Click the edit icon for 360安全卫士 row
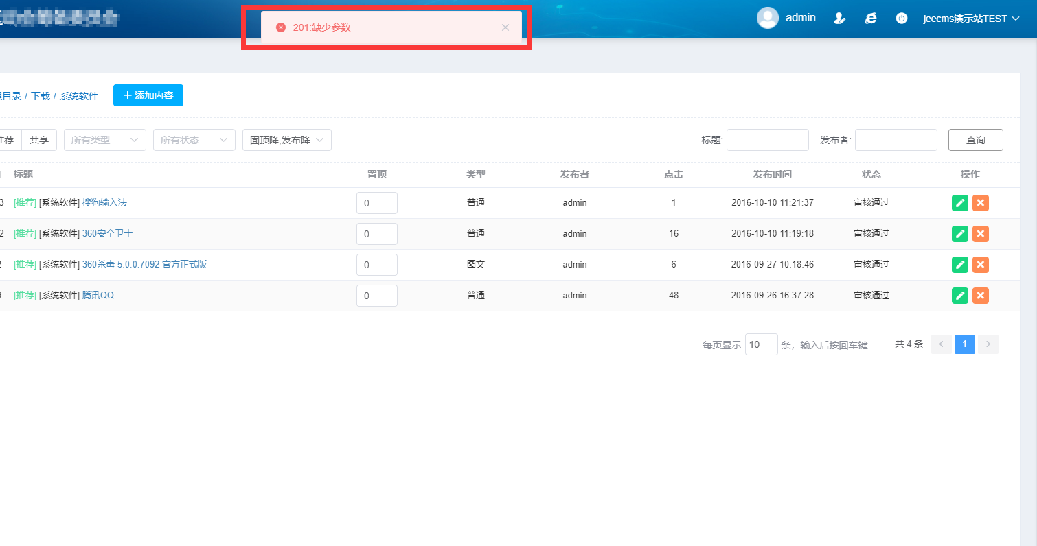Viewport: 1037px width, 546px height. tap(960, 234)
